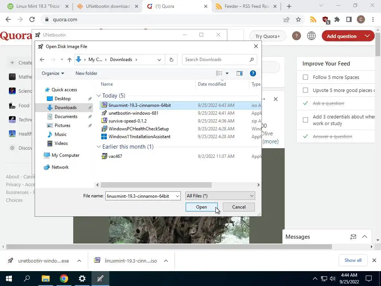Image resolution: width=381 pixels, height=286 pixels.
Task: Collapse Earlier this month group
Action: tap(99, 147)
